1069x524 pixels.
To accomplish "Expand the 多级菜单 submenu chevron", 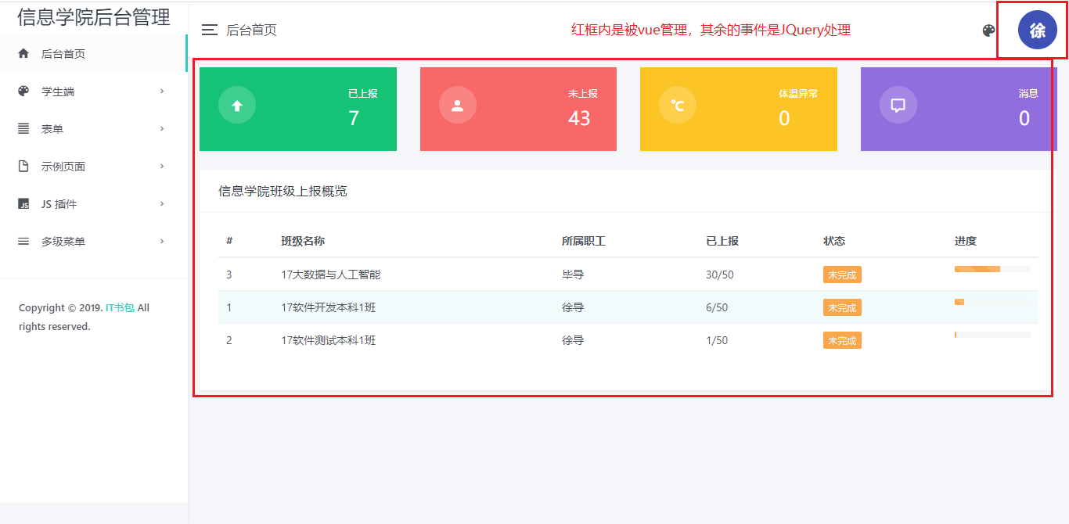I will 162,242.
